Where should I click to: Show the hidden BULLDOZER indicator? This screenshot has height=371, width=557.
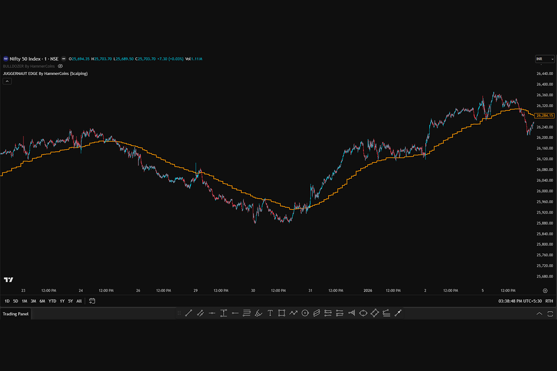[x=60, y=66]
